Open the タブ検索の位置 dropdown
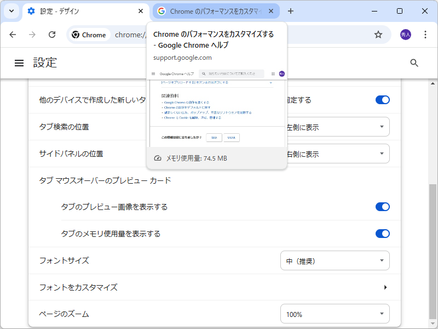Image resolution: width=438 pixels, height=329 pixels. (x=335, y=127)
